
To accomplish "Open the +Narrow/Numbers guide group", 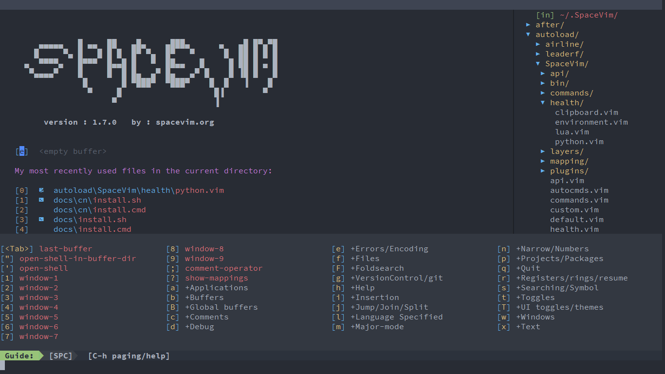I will (x=553, y=249).
